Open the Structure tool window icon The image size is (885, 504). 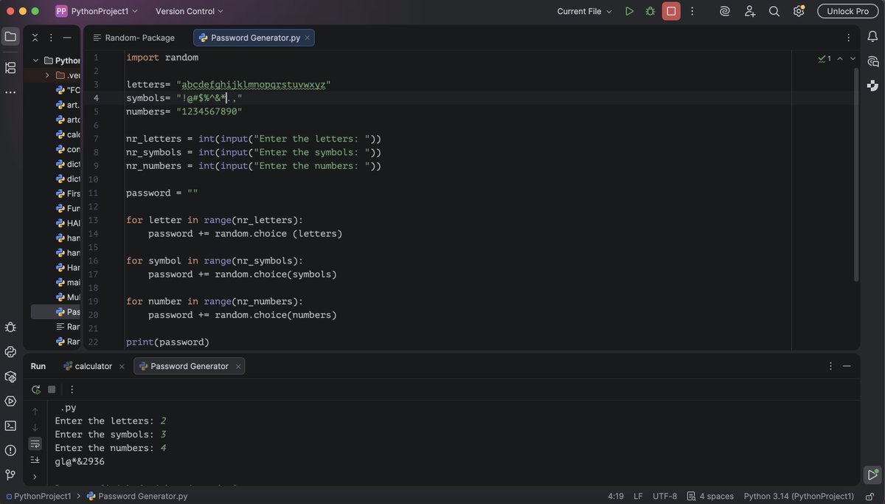pos(10,68)
